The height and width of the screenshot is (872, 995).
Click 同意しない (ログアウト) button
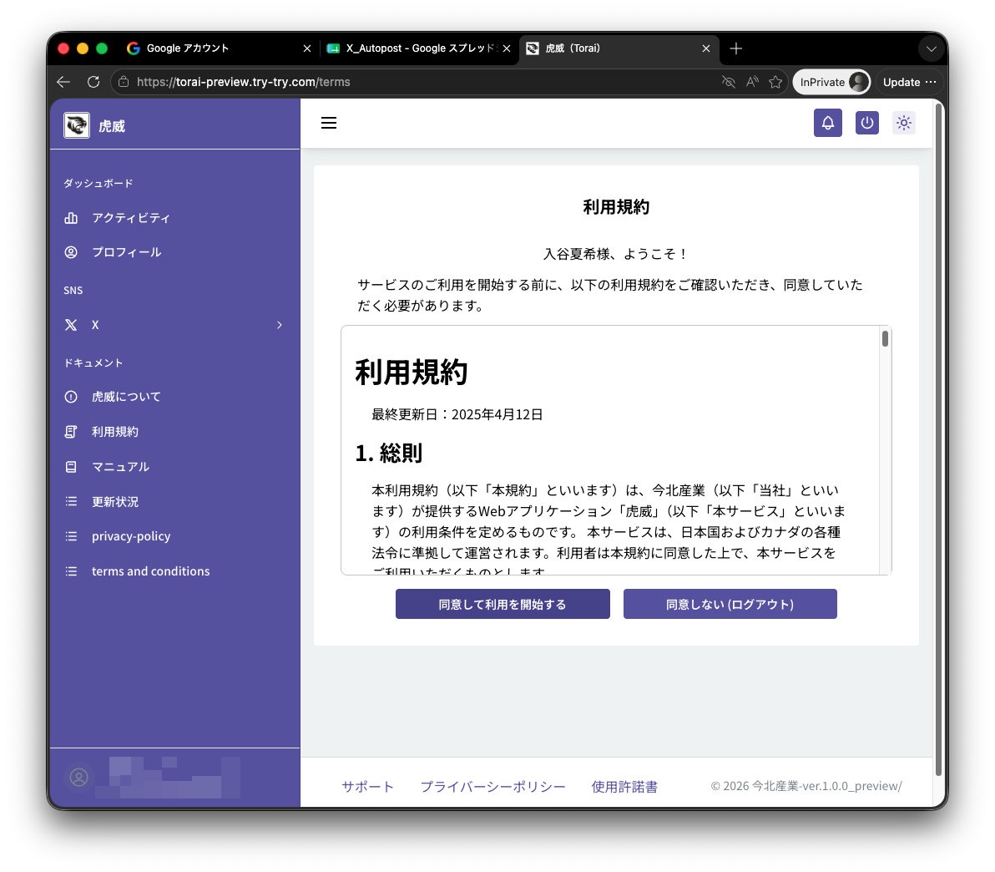[x=730, y=604]
